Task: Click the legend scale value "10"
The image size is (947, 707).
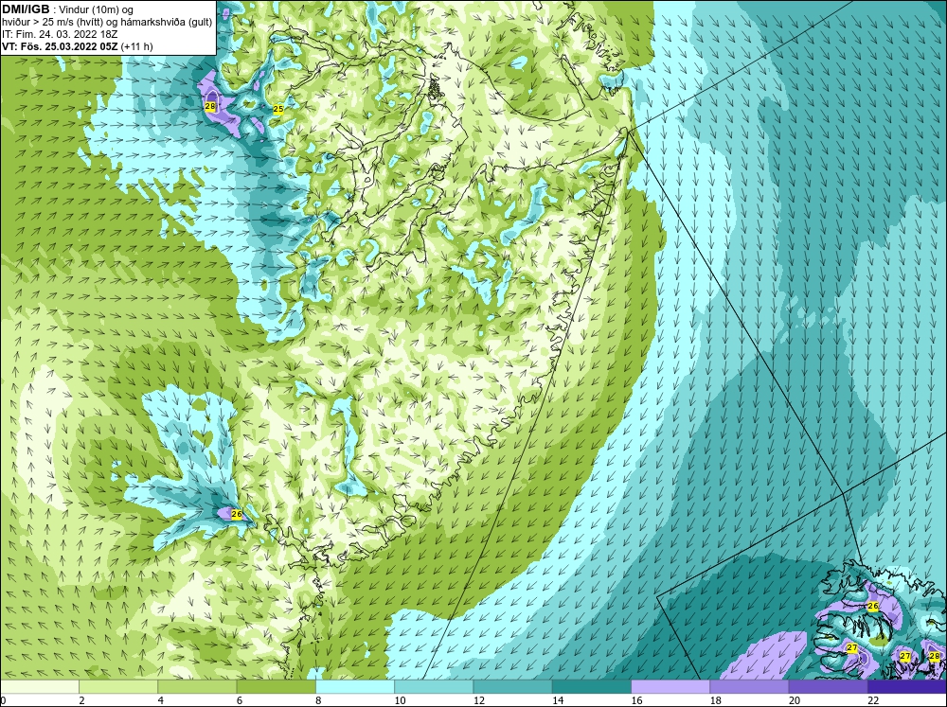Action: point(401,700)
